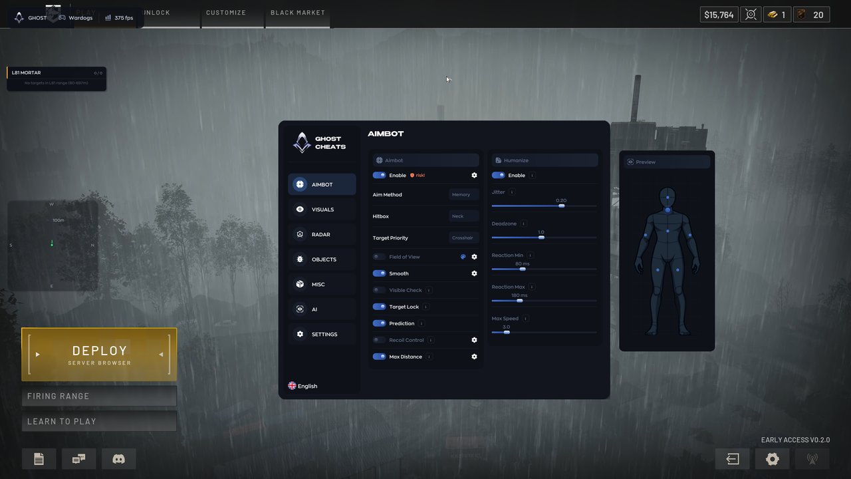Toggle the Smooth switch
This screenshot has width=851, height=479.
click(x=379, y=273)
